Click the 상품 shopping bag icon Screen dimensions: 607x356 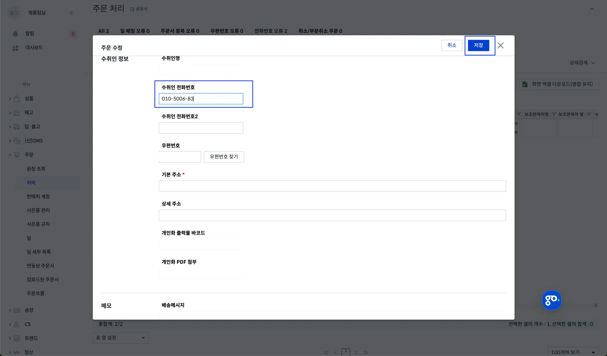17,99
